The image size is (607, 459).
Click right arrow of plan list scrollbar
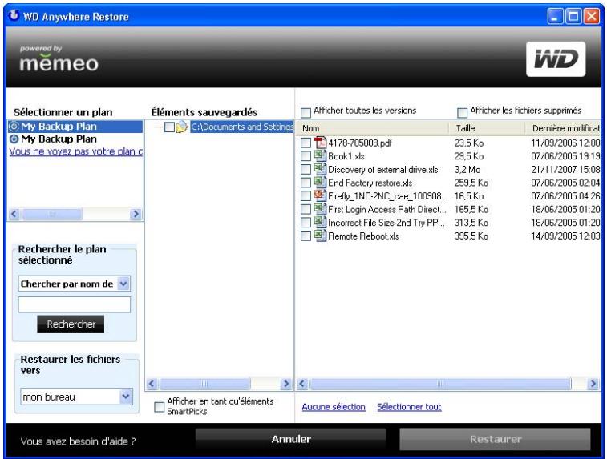(x=136, y=214)
